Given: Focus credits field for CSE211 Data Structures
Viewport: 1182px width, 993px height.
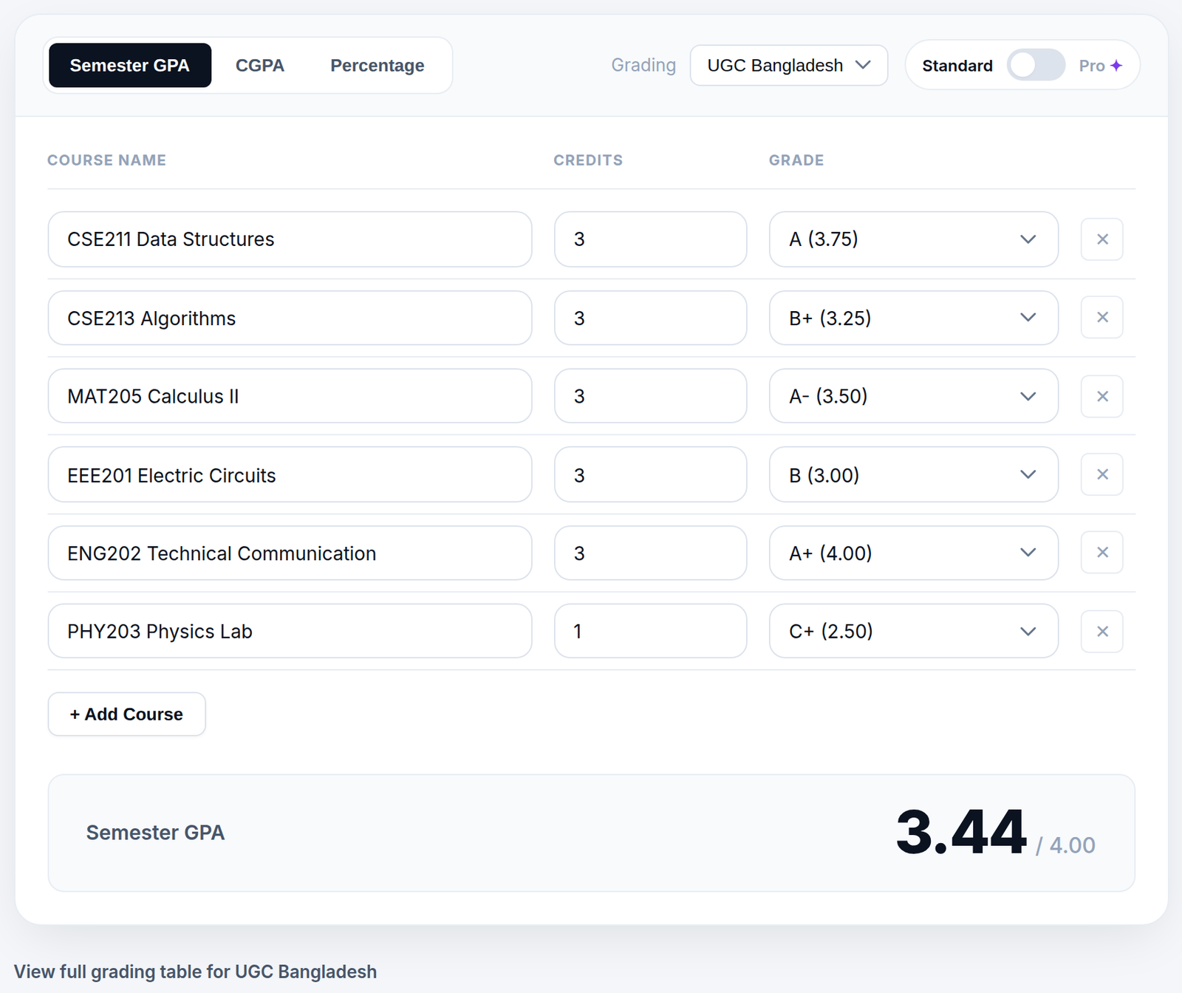Looking at the screenshot, I should 651,239.
